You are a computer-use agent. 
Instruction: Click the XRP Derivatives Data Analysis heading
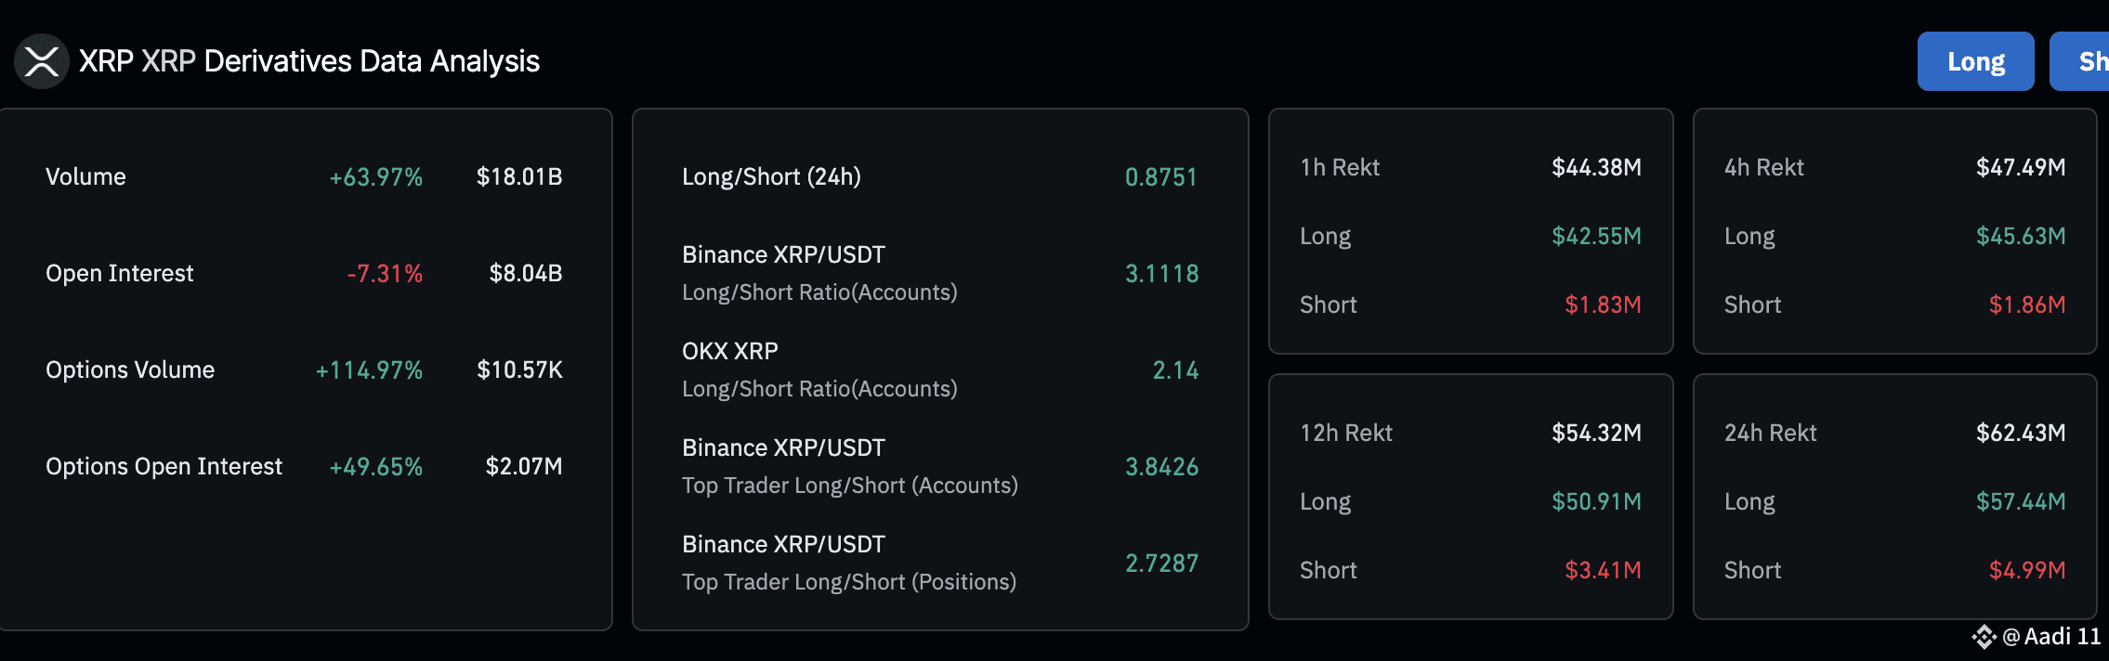[x=309, y=61]
